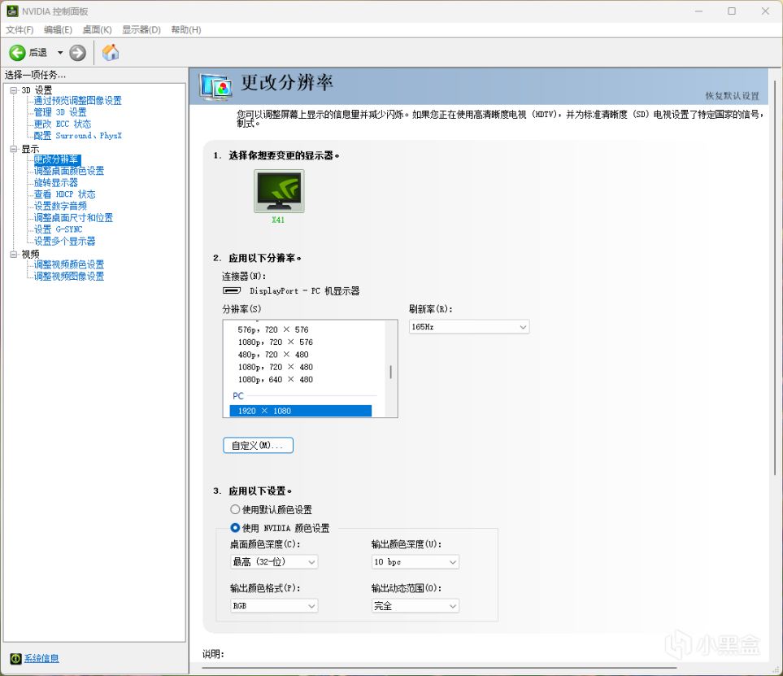The image size is (783, 676).
Task: Open 查看 HDCP 状态 task
Action: [64, 194]
